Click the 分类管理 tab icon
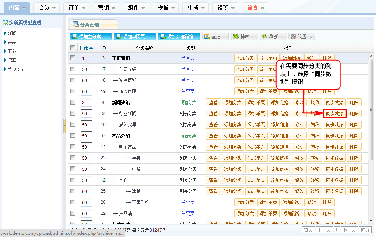Viewport: 376px width, 237px height. pos(76,25)
